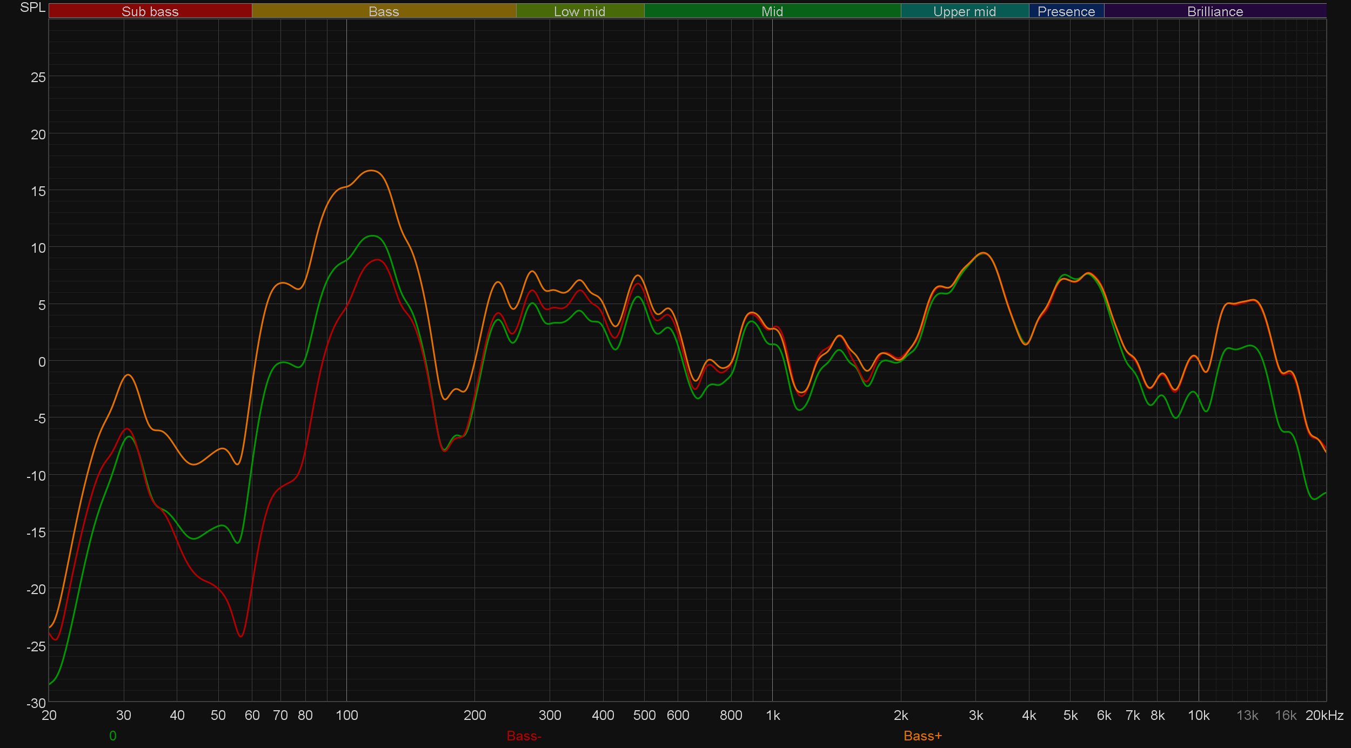Select the Mid band header

pos(772,11)
